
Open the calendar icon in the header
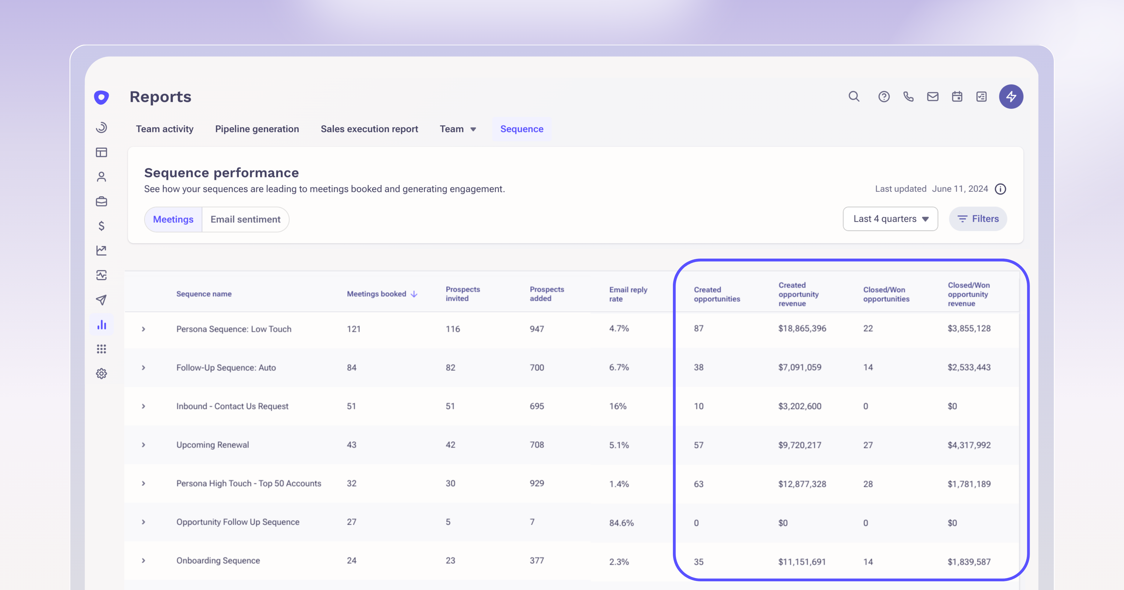click(x=957, y=96)
